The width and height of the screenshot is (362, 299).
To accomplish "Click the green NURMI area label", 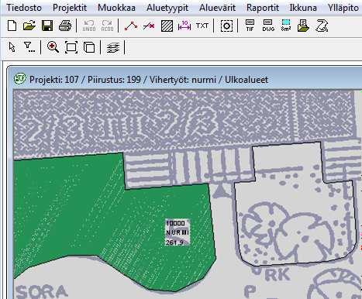I will tap(178, 232).
